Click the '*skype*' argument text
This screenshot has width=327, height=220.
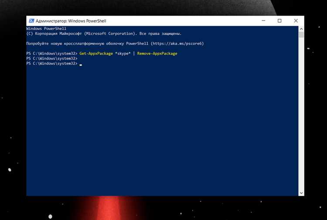tap(123, 54)
